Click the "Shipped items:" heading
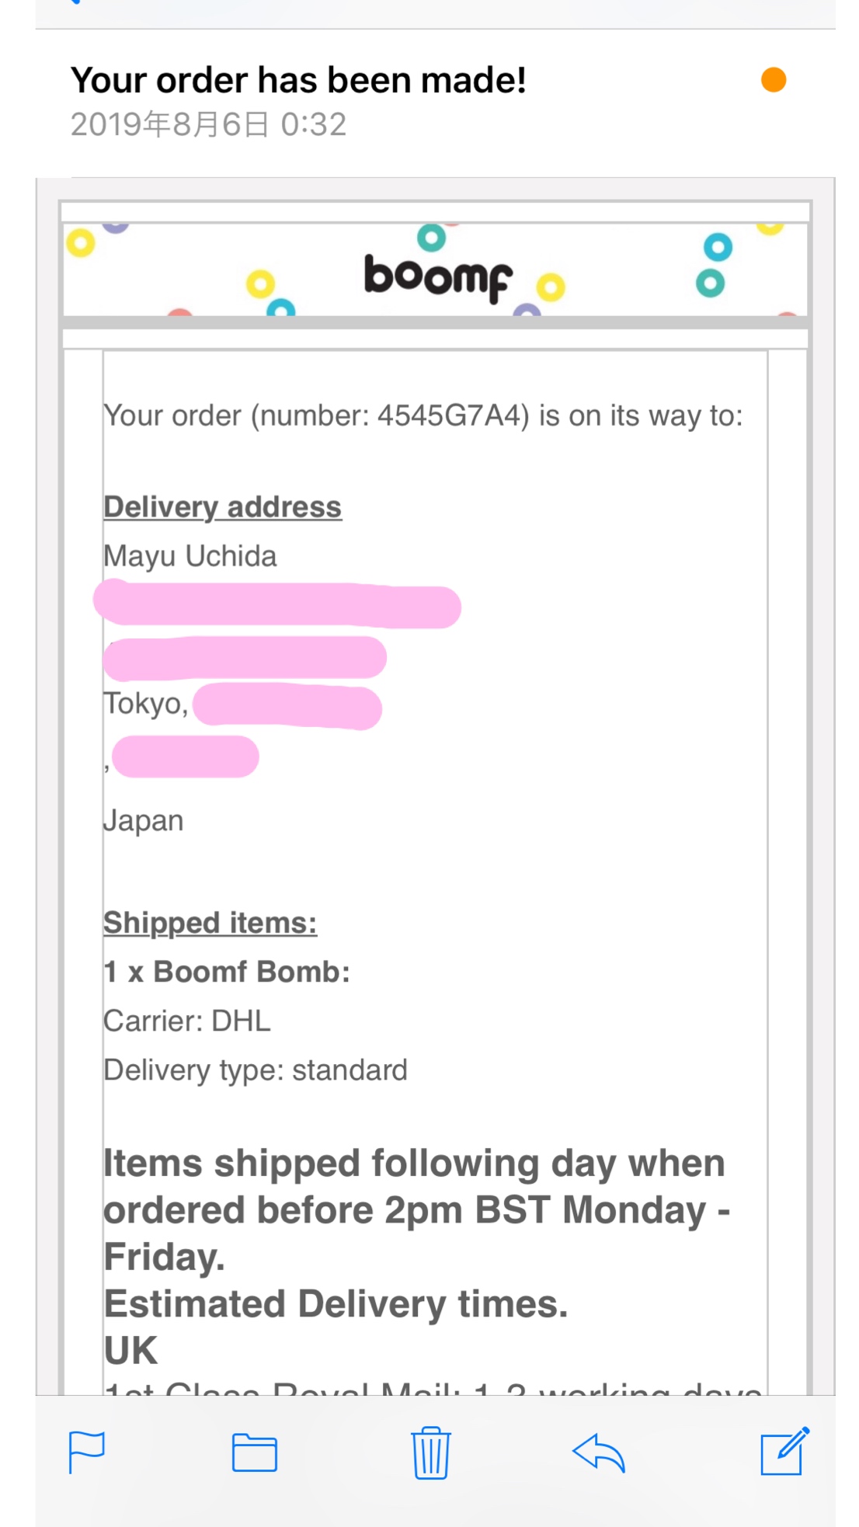 (210, 923)
